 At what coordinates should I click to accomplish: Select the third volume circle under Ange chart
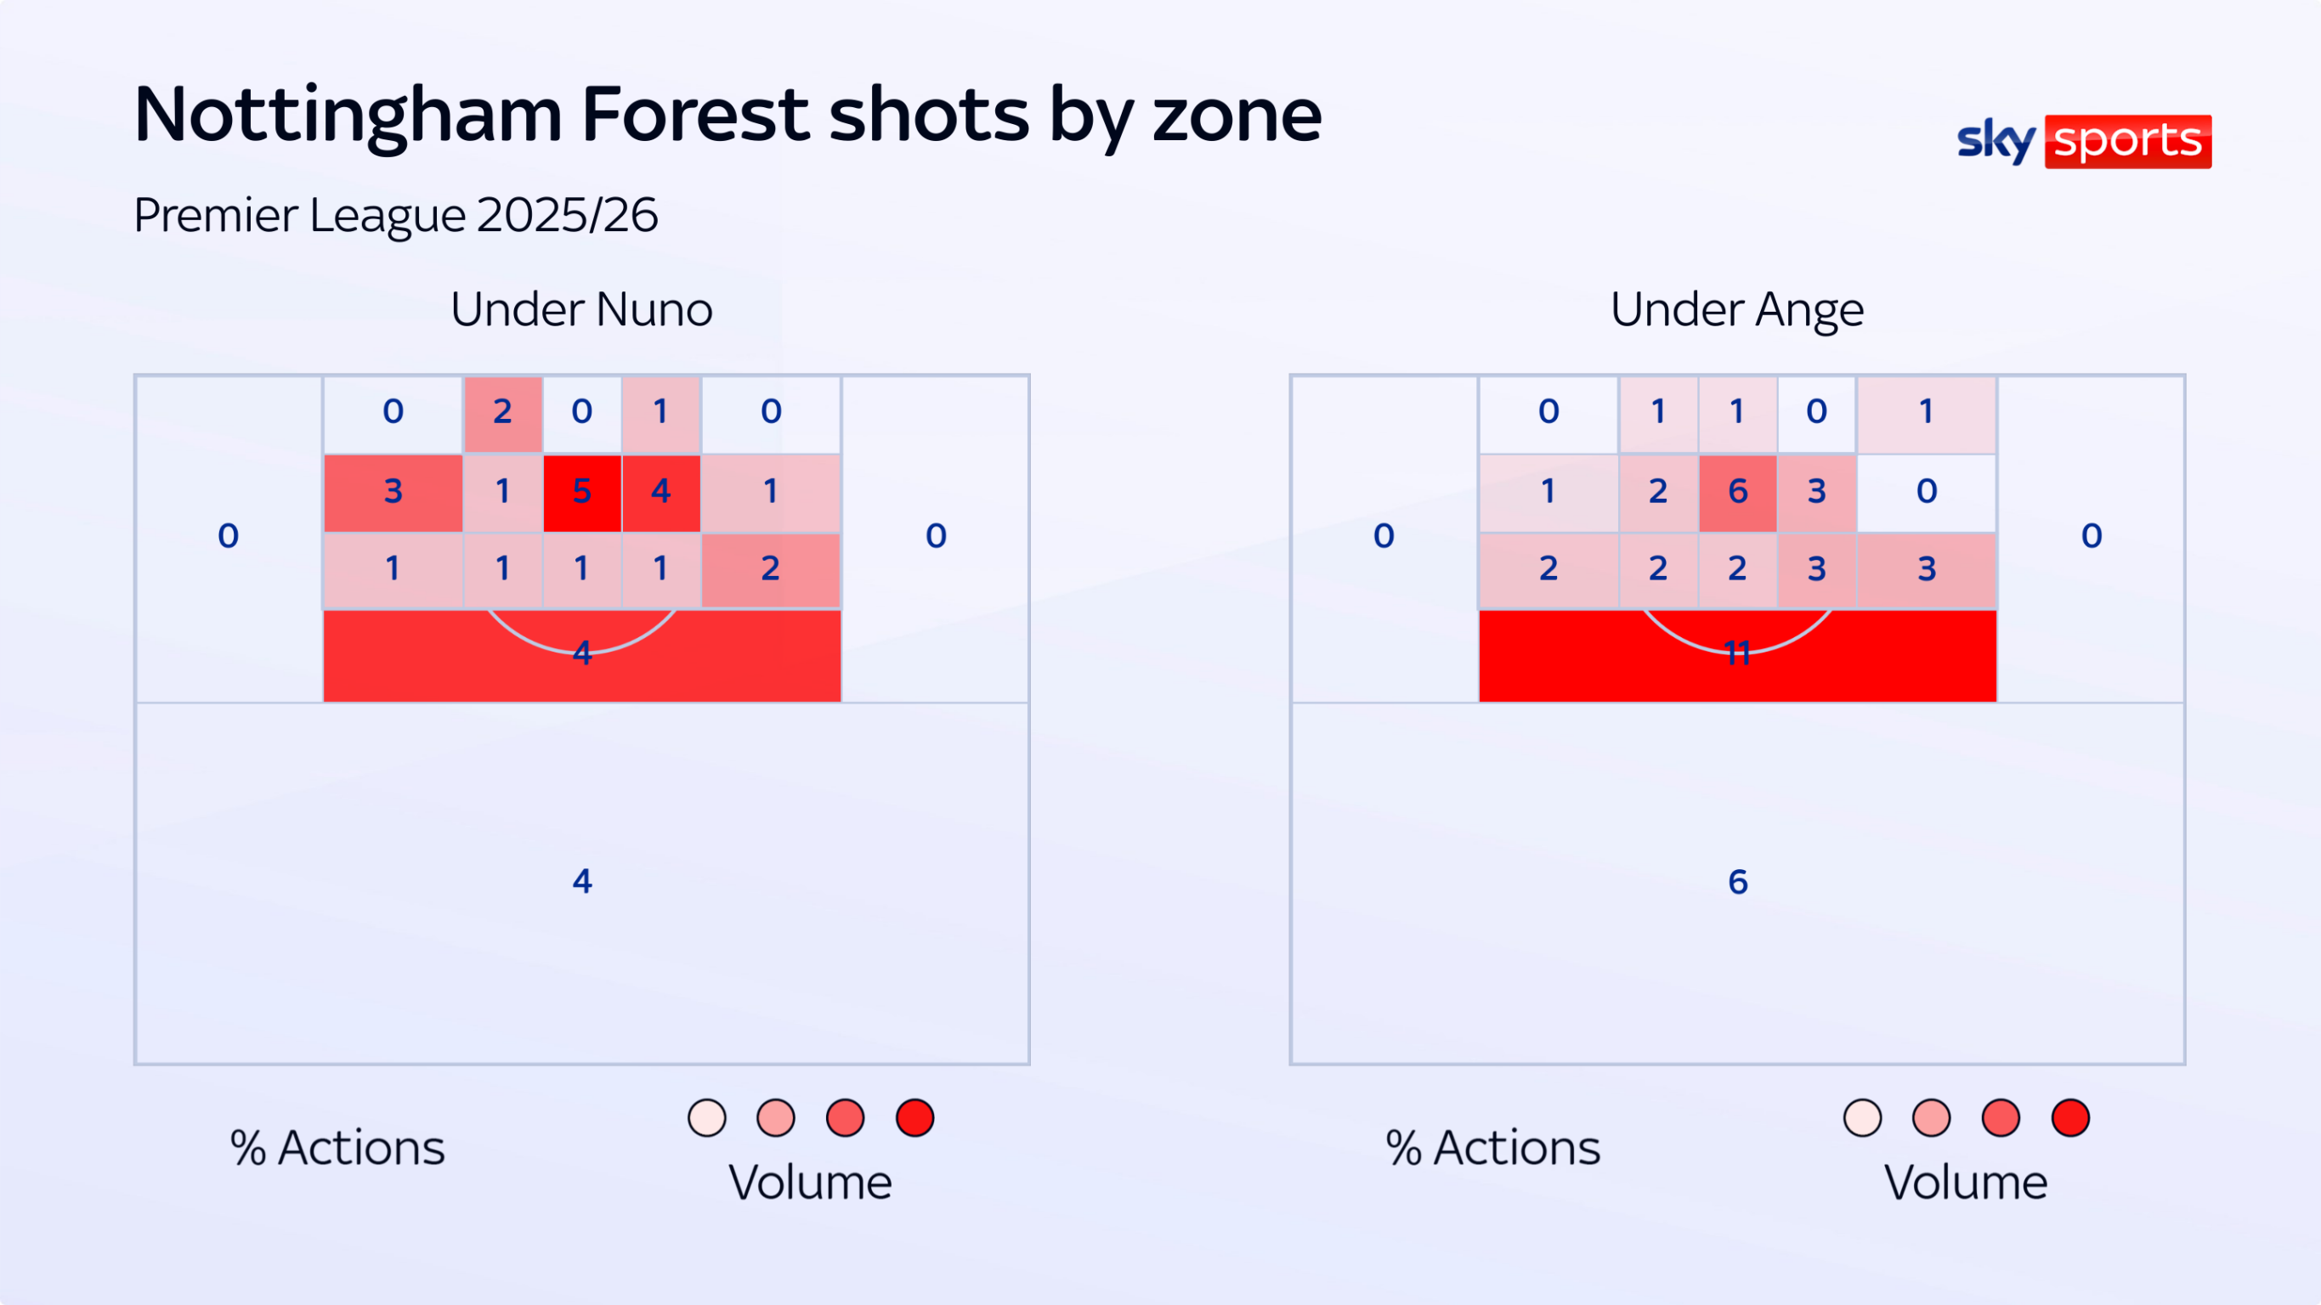pyautogui.click(x=2001, y=1118)
